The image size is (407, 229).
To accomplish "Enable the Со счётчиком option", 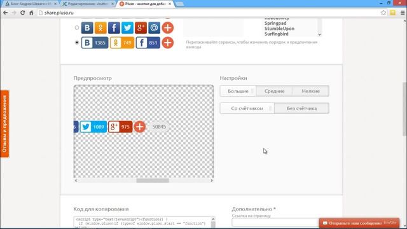I will [x=247, y=108].
